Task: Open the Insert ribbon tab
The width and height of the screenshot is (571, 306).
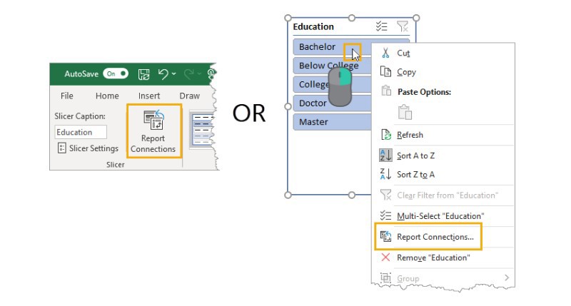Action: (x=149, y=96)
